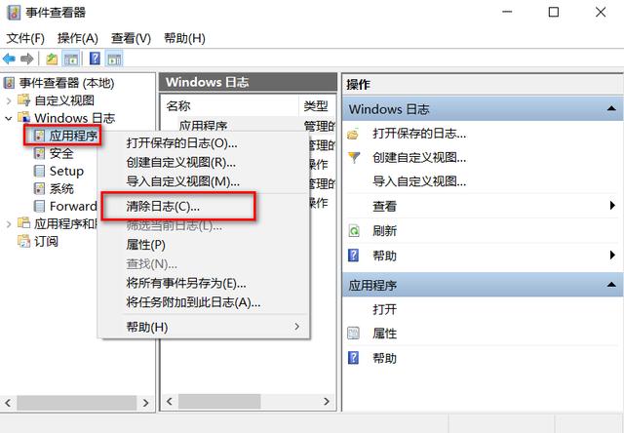Click the Forwarded Events log icon
This screenshot has height=433, width=624.
pos(39,206)
